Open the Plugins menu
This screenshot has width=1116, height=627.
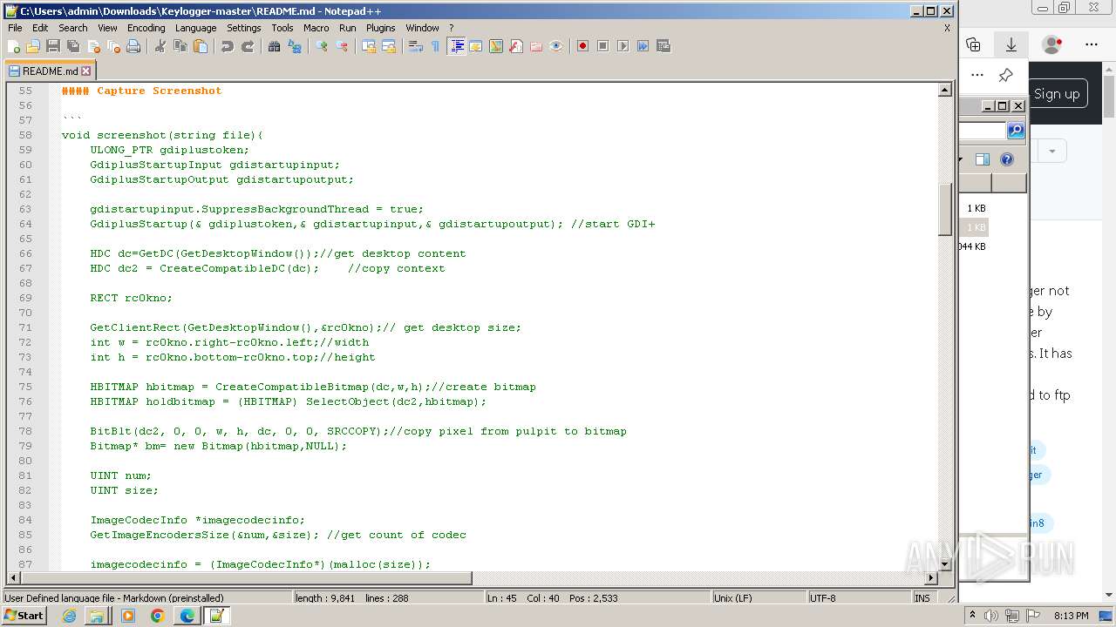[x=380, y=28]
